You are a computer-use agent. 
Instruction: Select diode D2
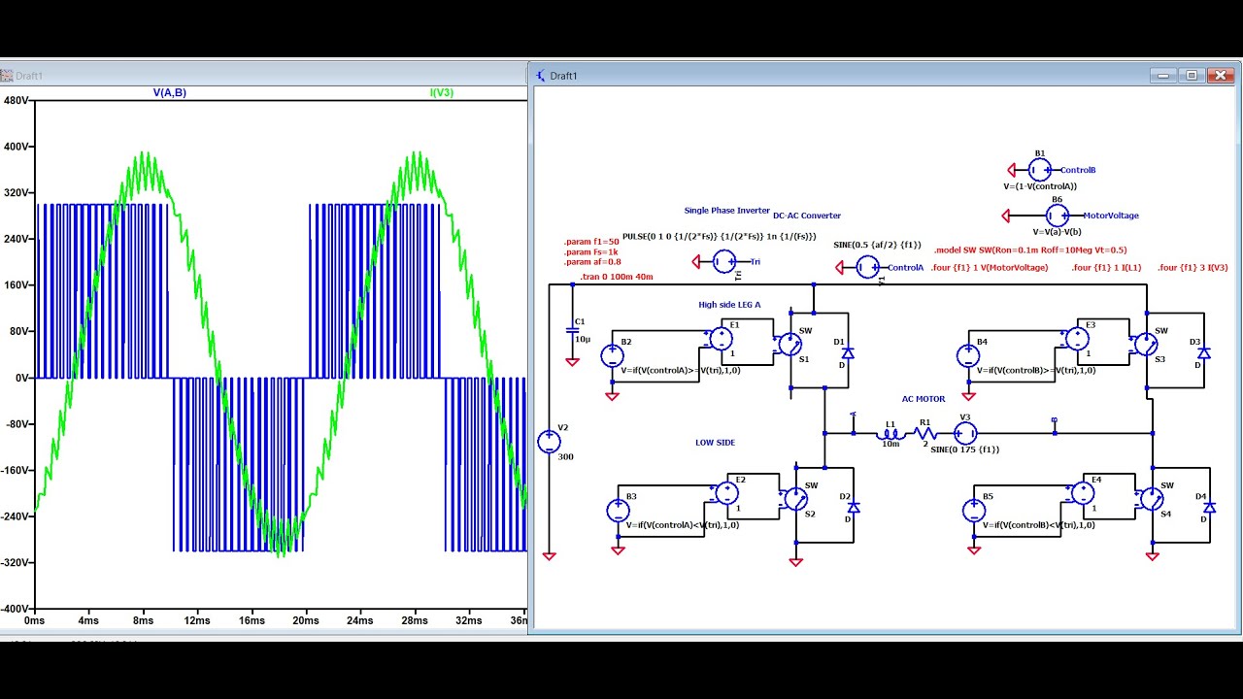tap(854, 508)
